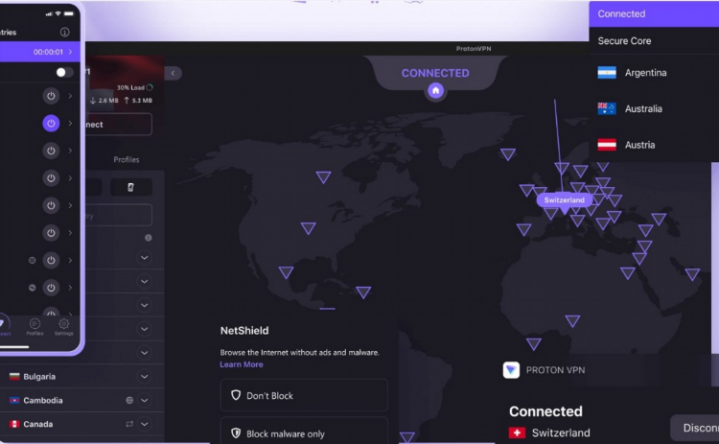Click the Disconnect button below 30% Load
Screen dimensions: 719x444
click(118, 125)
